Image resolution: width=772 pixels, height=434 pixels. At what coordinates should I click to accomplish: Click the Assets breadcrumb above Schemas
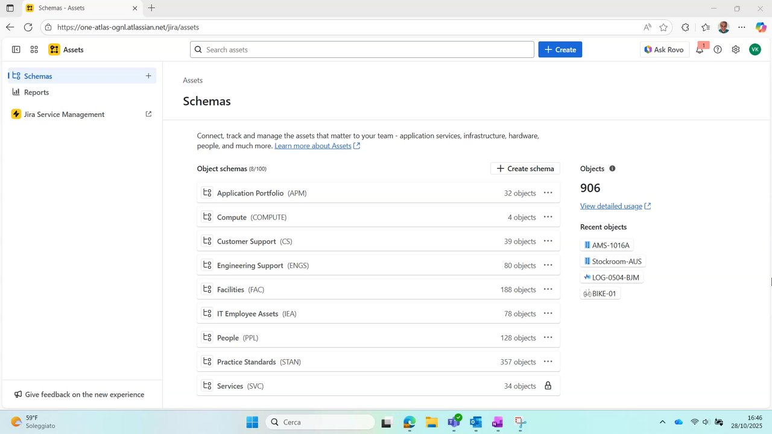pyautogui.click(x=193, y=80)
